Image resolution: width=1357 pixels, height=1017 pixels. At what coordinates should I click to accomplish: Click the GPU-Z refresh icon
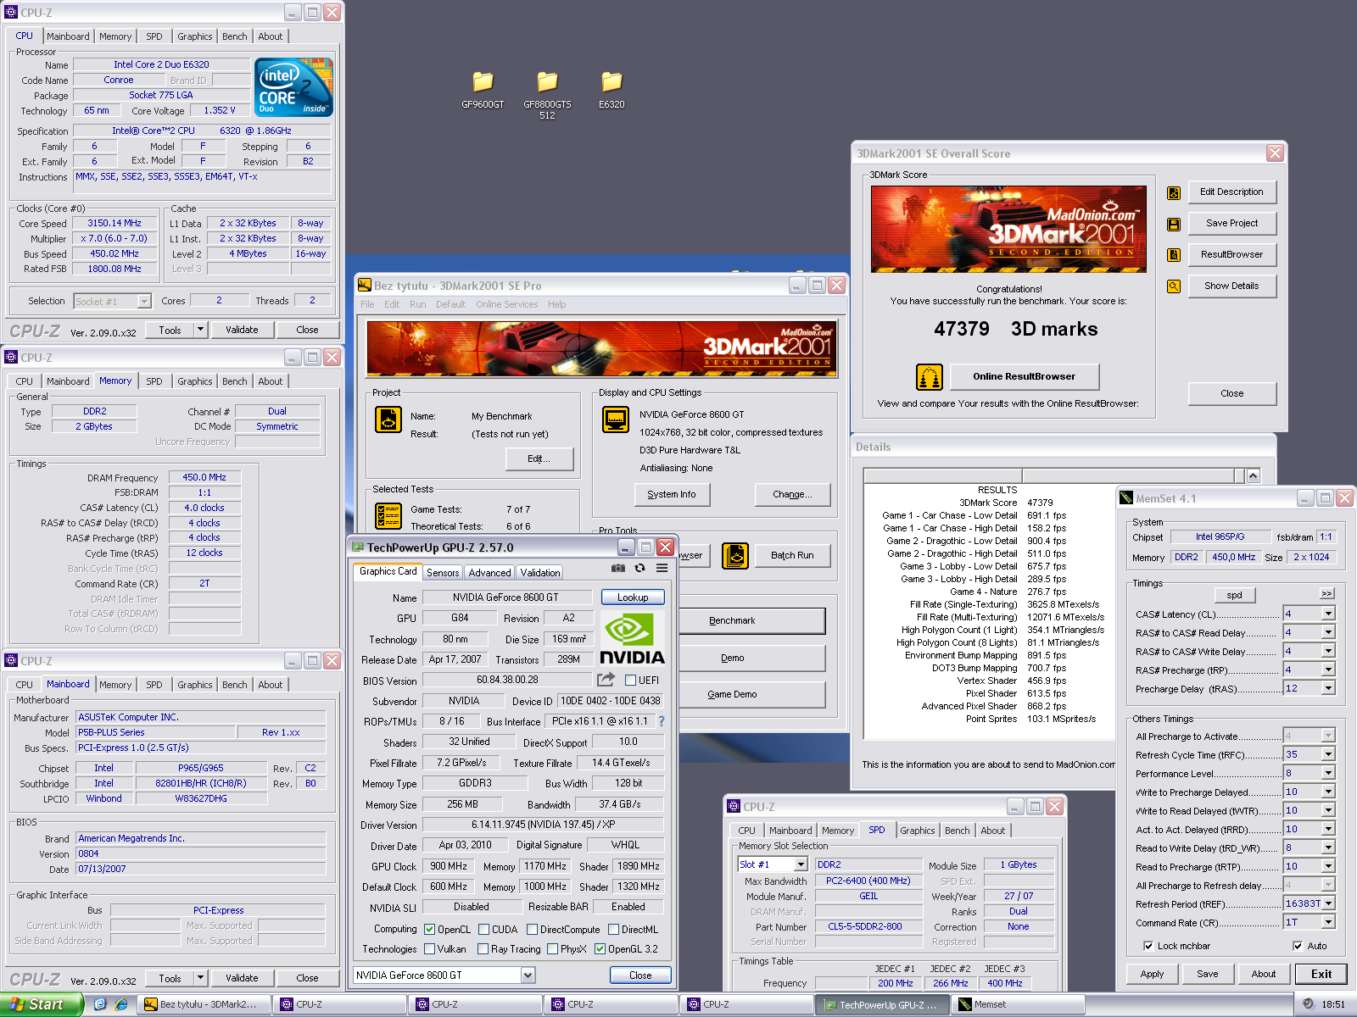639,569
